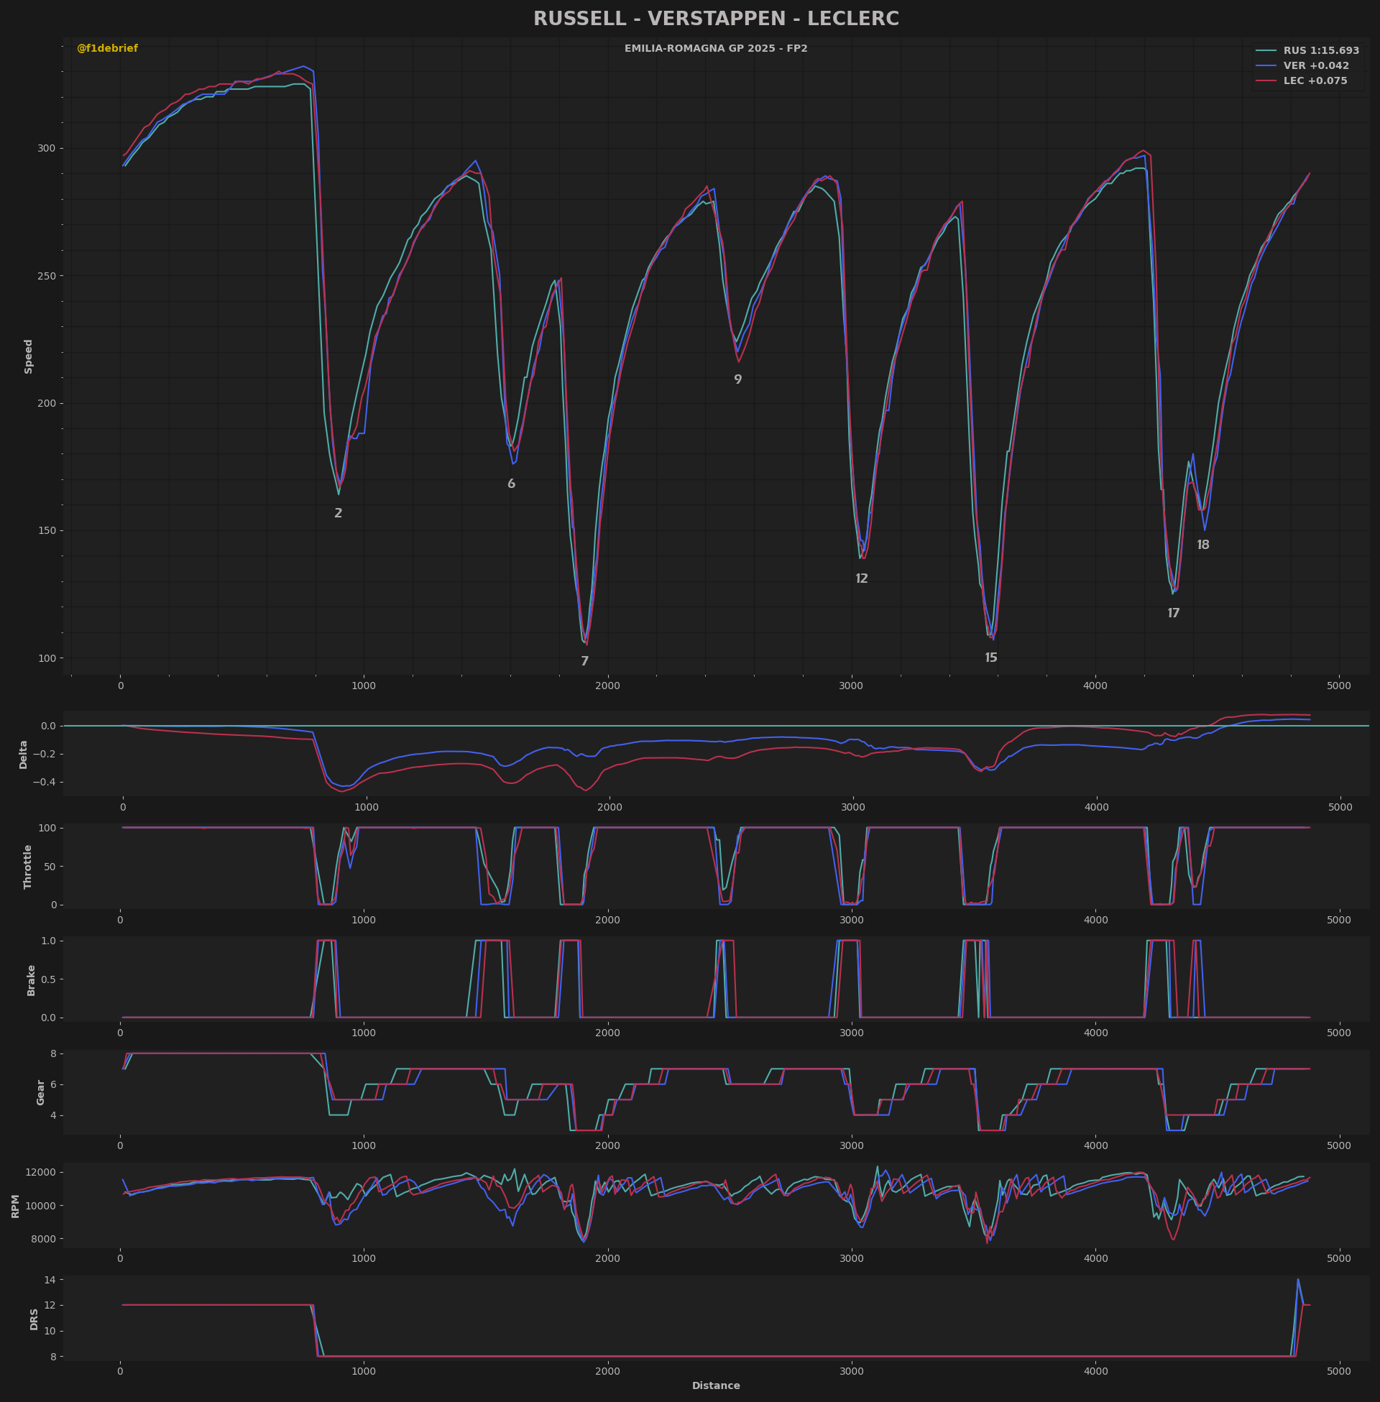Click the @f1debrief watermark handle

[107, 49]
